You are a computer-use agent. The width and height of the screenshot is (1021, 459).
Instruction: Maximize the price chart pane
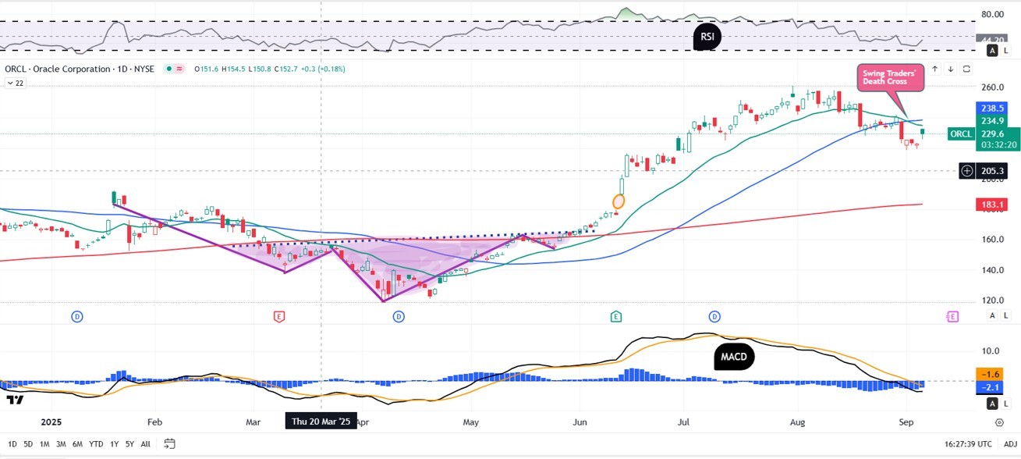pos(966,69)
